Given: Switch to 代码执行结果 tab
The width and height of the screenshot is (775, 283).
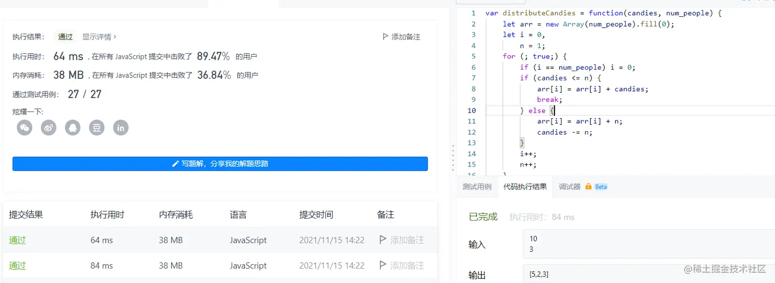Looking at the screenshot, I should [x=525, y=187].
